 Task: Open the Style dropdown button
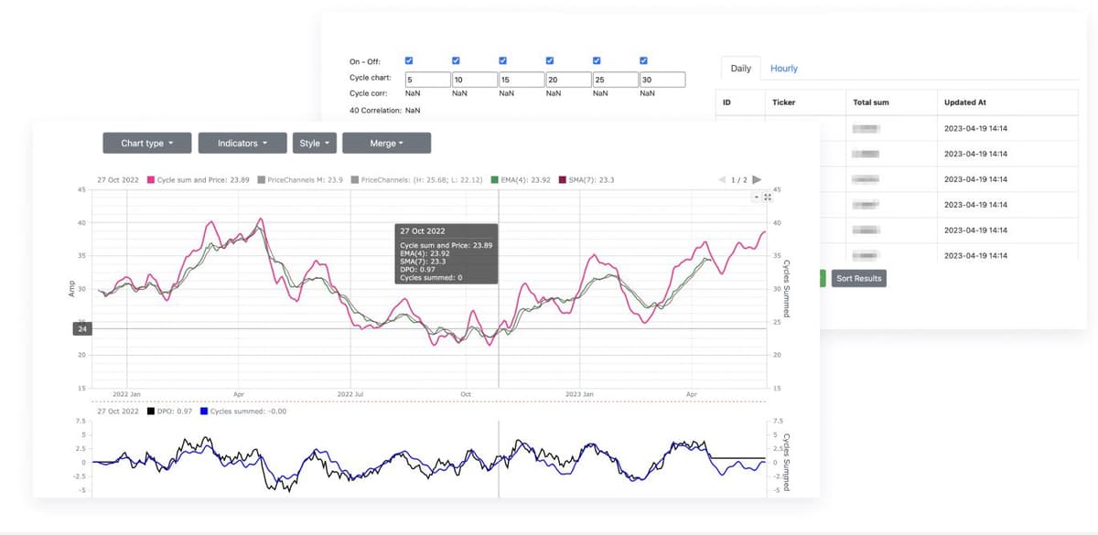(x=315, y=144)
